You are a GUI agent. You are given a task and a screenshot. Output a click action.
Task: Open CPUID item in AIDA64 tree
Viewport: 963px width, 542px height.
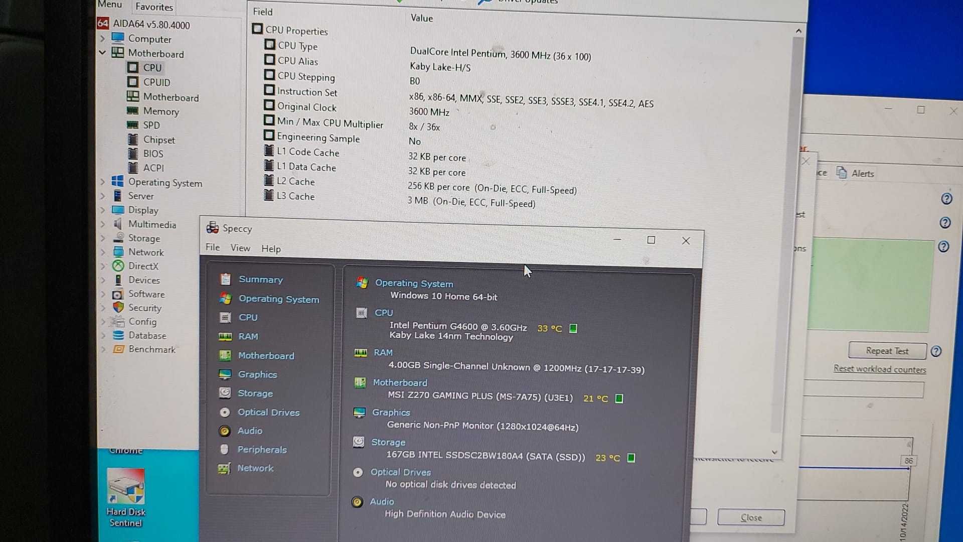(156, 82)
